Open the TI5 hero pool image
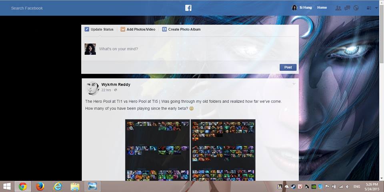Image resolution: width=384 pixels, height=192 pixels. 223,150
